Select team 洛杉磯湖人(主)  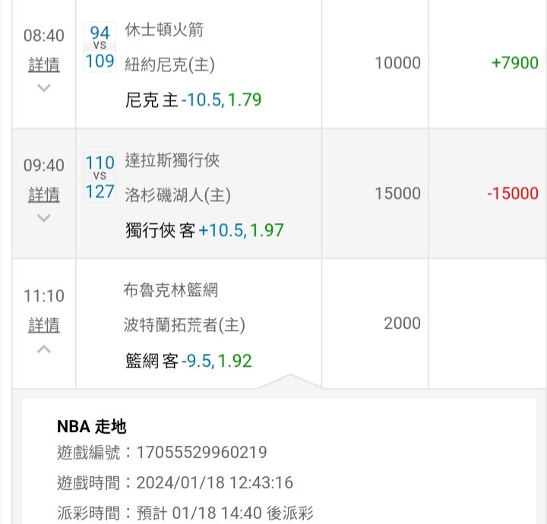coord(178,194)
